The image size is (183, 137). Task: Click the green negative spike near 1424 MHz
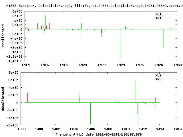pyautogui.click(x=121, y=44)
